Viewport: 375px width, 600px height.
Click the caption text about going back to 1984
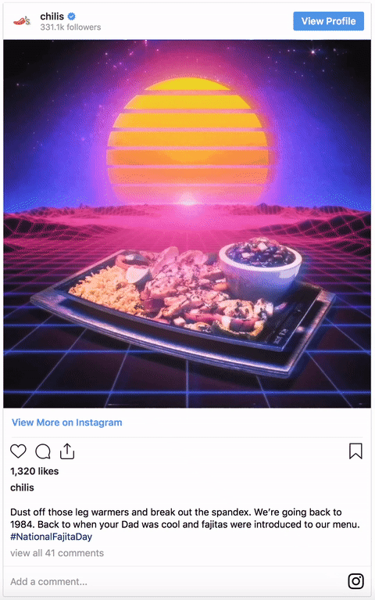coord(185,518)
